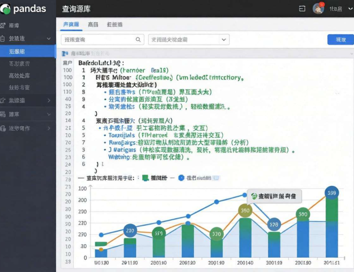This screenshot has width=354, height=272.
Task: Click the pandas logo icon
Action: (x=5, y=9)
